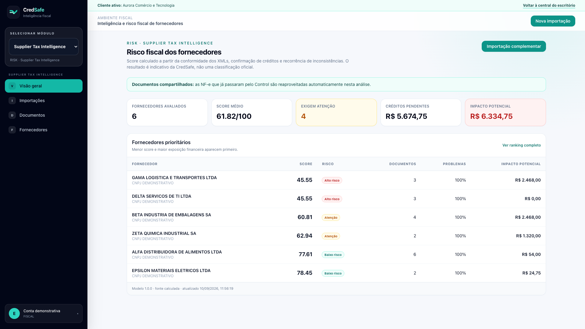This screenshot has width=585, height=329.
Task: Click the 60.81 score value
Action: (305, 217)
